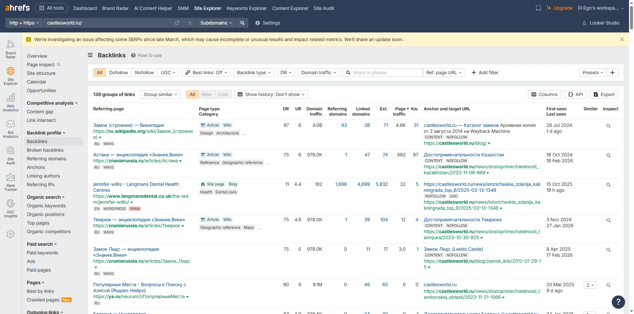Open the Columns button

point(544,94)
